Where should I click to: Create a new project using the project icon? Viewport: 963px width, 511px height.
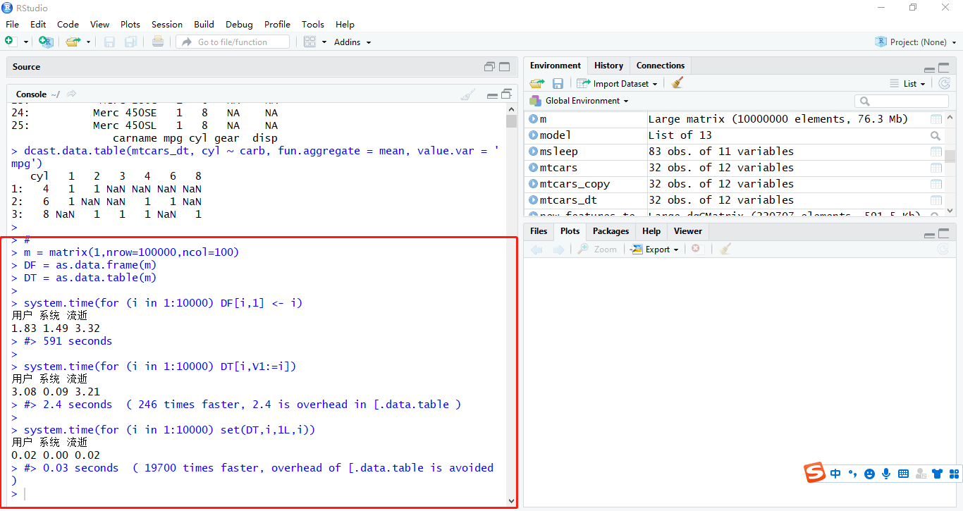pos(45,42)
